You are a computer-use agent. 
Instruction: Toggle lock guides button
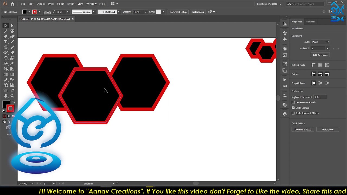320,74
